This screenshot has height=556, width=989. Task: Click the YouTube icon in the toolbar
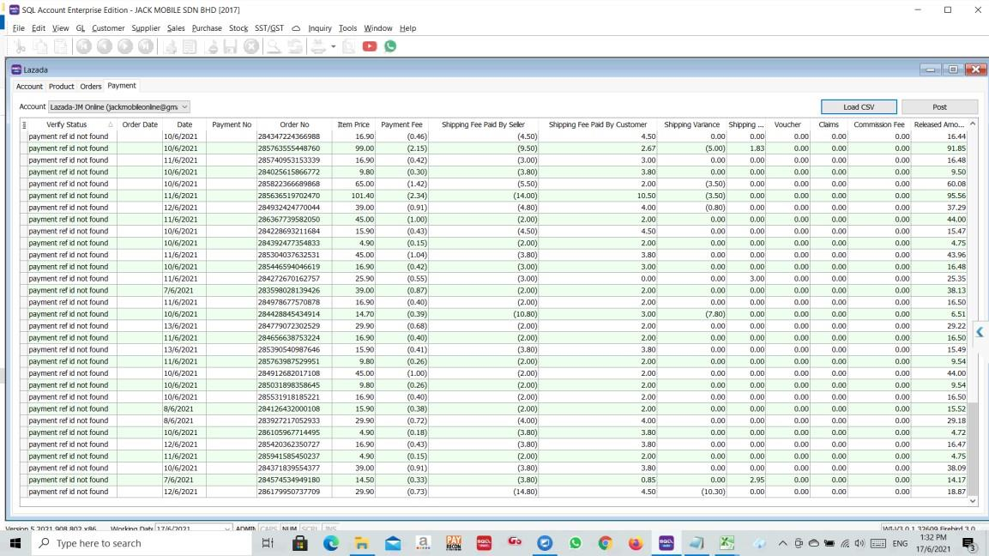coord(370,46)
